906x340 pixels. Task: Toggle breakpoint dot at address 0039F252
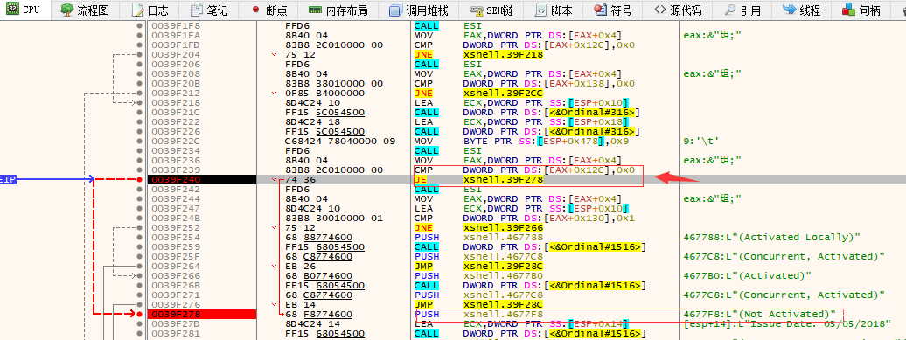pyautogui.click(x=139, y=227)
